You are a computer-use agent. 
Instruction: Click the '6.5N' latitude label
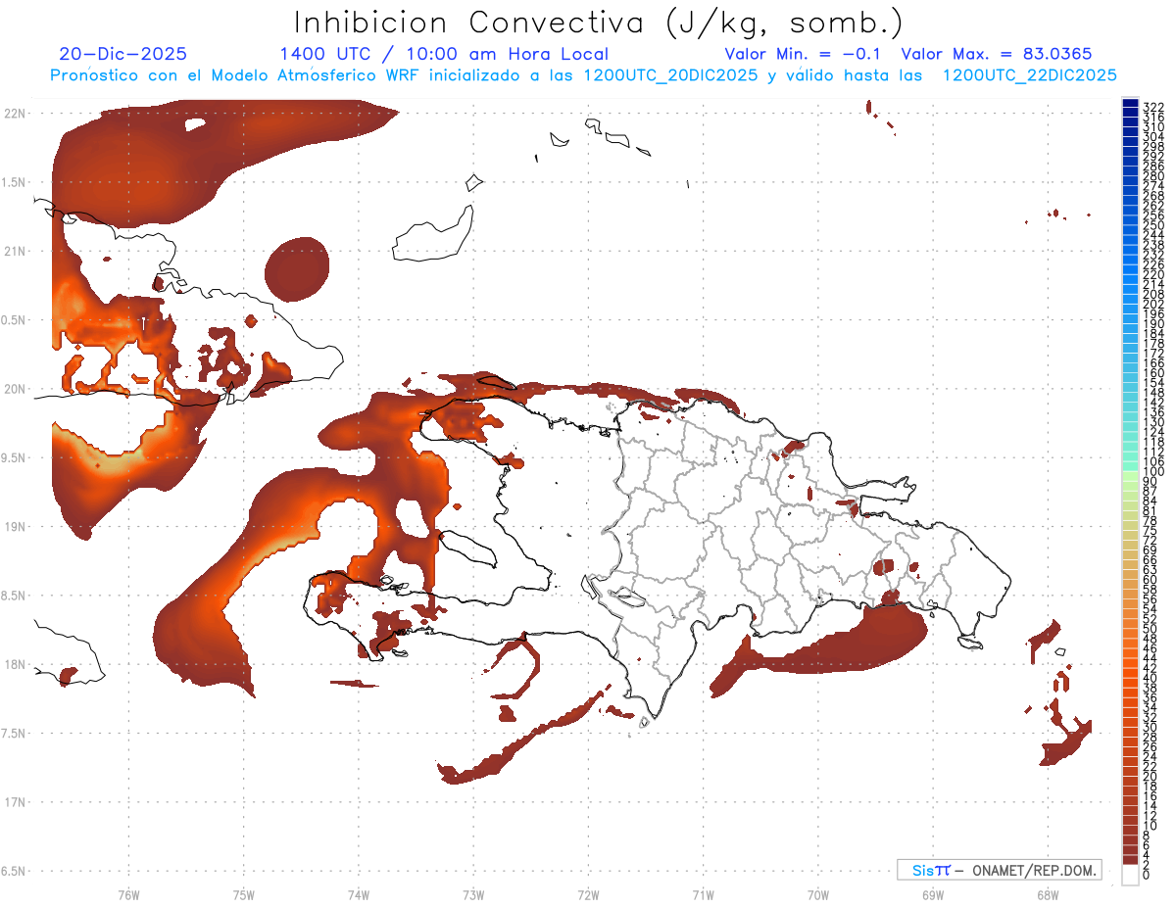15,871
